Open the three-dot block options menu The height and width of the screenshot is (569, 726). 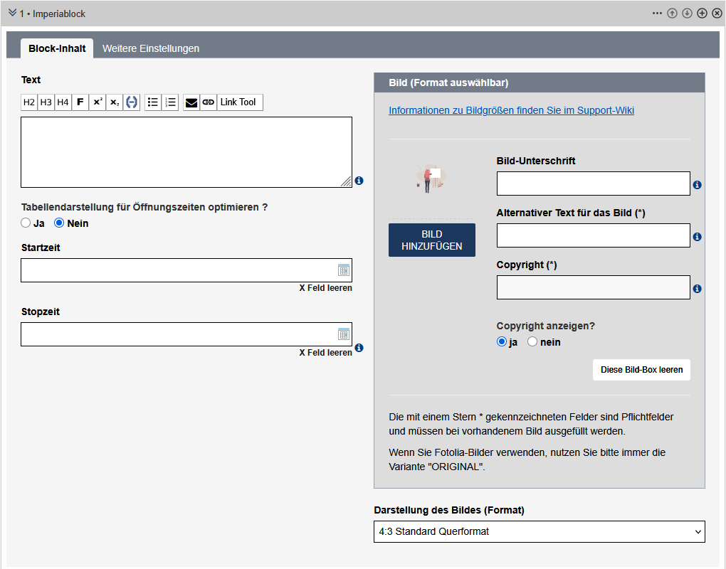coord(657,14)
